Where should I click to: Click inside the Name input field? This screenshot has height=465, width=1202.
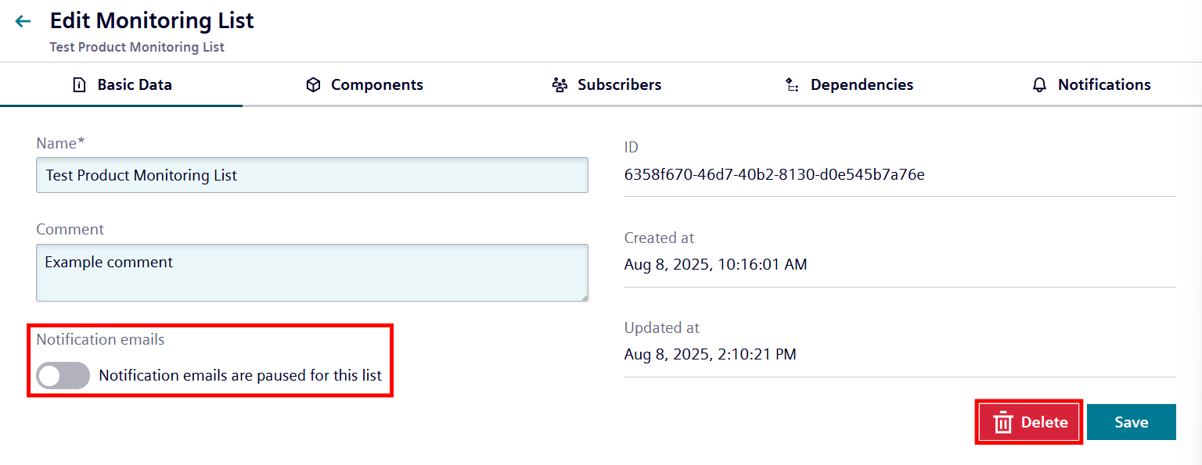click(x=311, y=175)
